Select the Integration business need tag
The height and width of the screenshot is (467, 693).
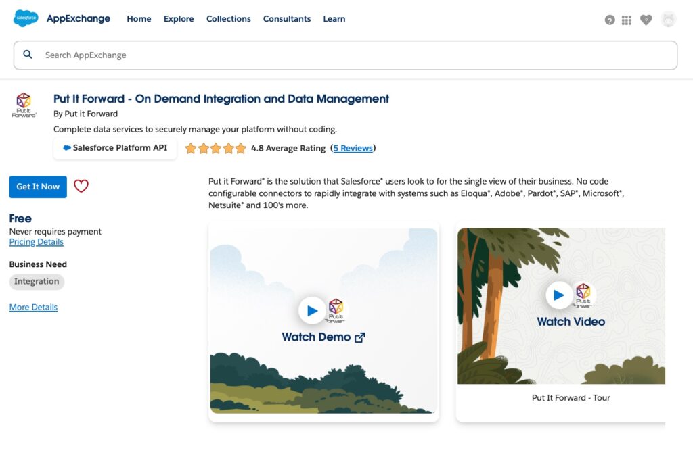click(37, 282)
